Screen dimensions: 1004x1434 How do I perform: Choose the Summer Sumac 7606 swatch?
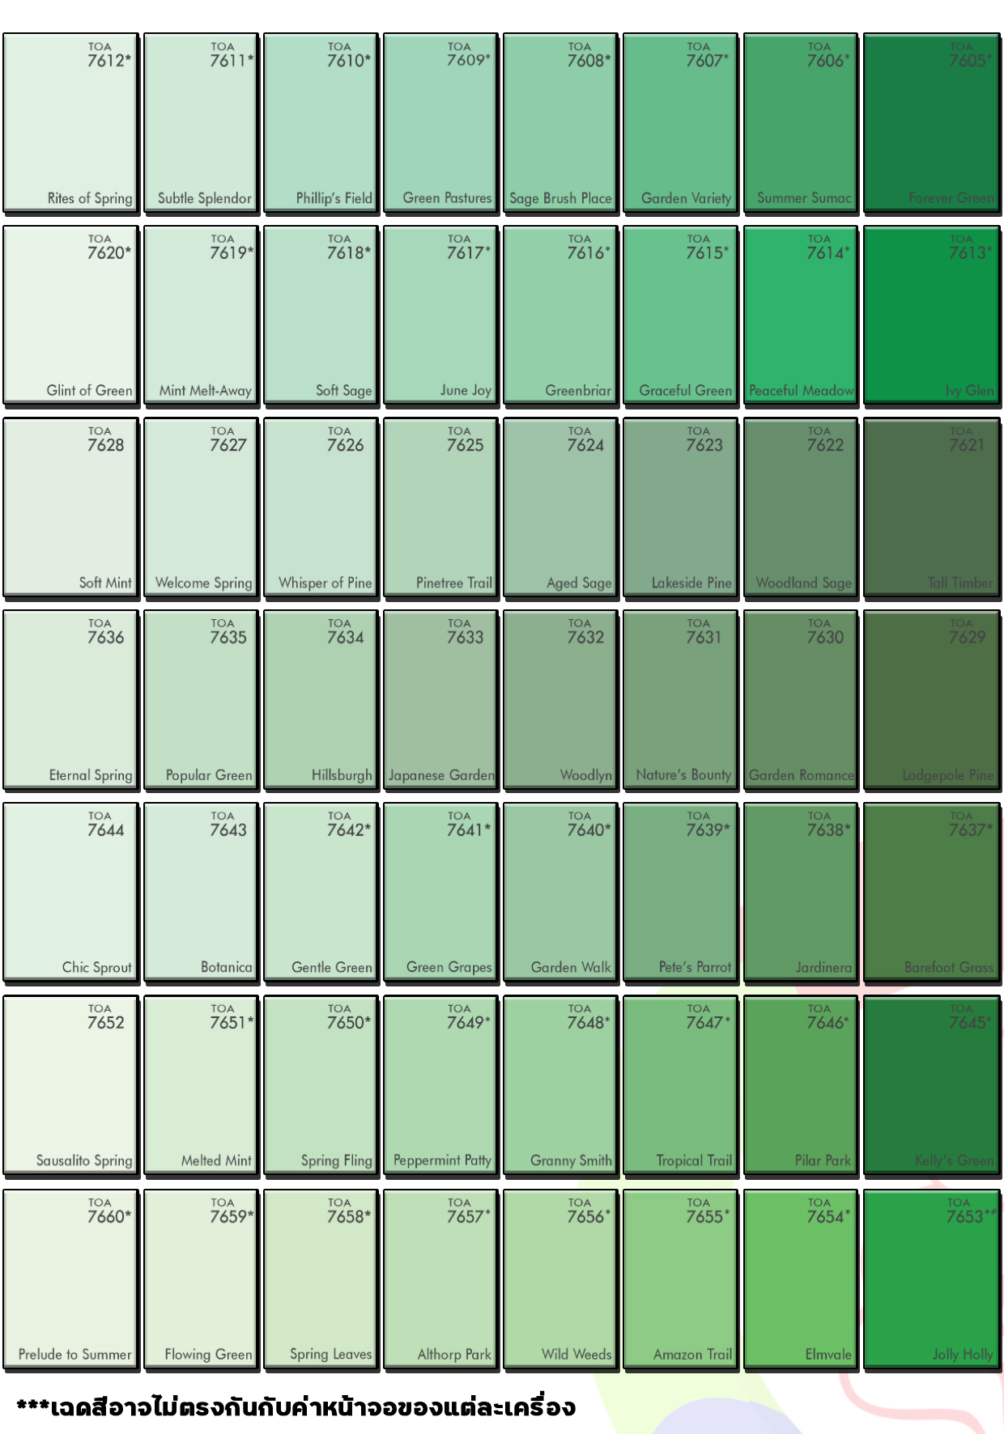click(801, 123)
